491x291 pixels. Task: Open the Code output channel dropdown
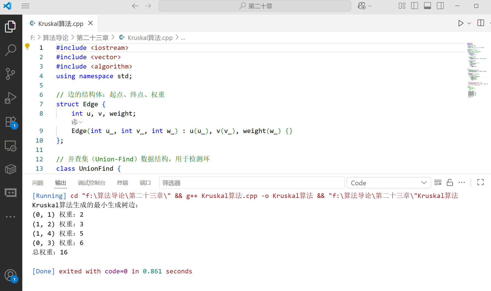pos(389,183)
